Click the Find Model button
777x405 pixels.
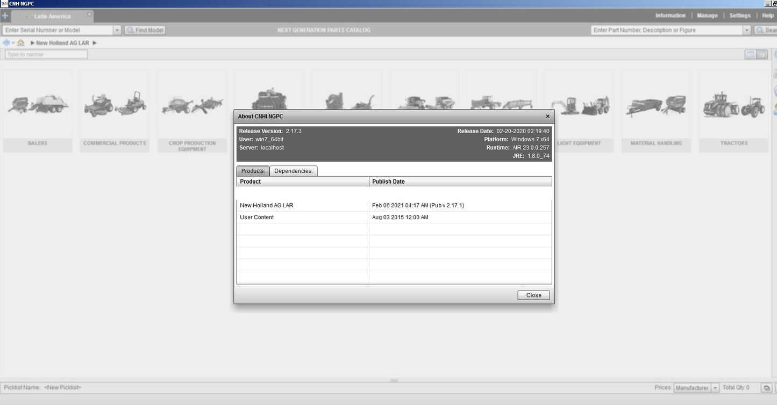(145, 31)
